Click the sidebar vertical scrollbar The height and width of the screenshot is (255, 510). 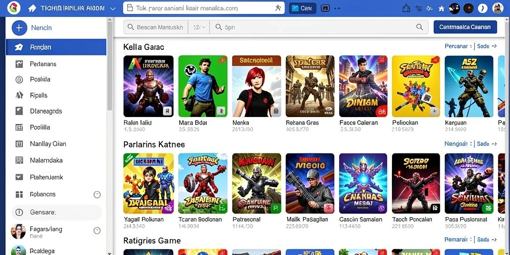[x=110, y=65]
